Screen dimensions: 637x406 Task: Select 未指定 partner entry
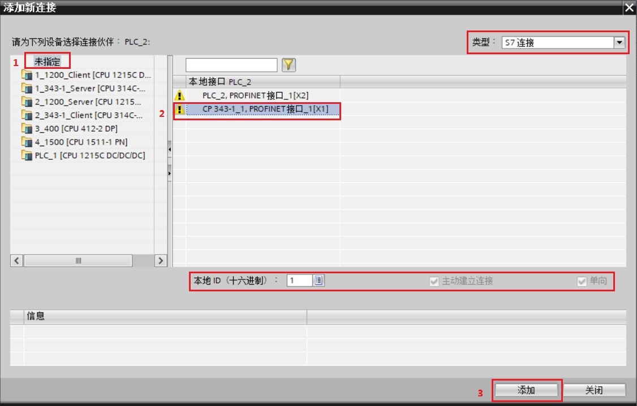[47, 62]
